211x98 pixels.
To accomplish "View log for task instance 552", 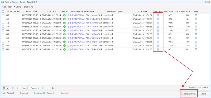I will click(x=196, y=23).
